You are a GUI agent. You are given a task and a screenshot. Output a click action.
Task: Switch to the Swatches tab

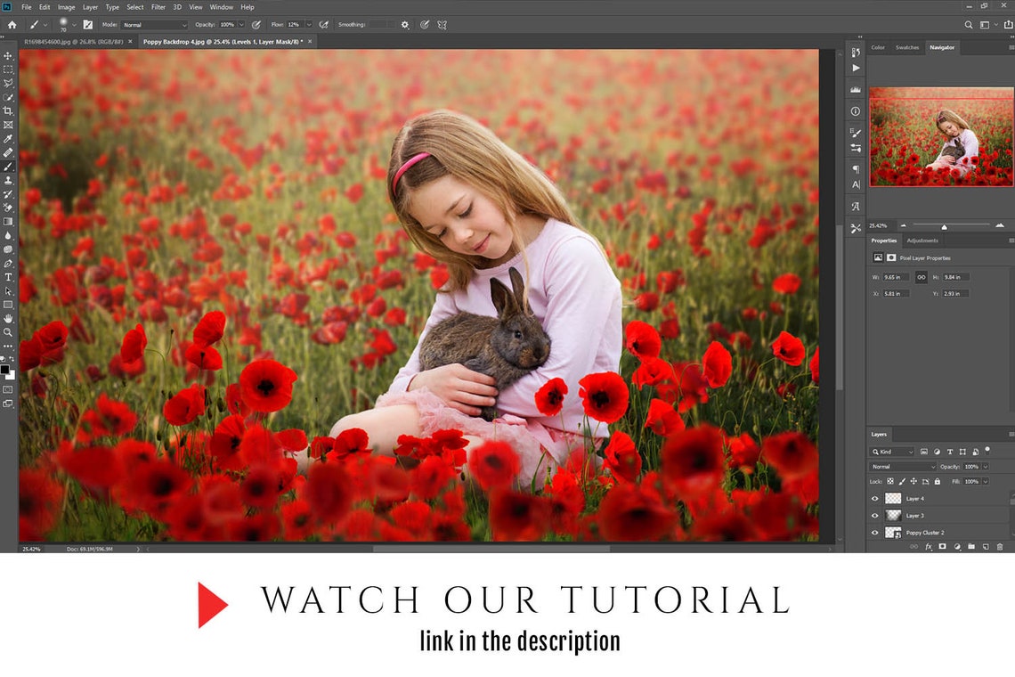(x=907, y=47)
